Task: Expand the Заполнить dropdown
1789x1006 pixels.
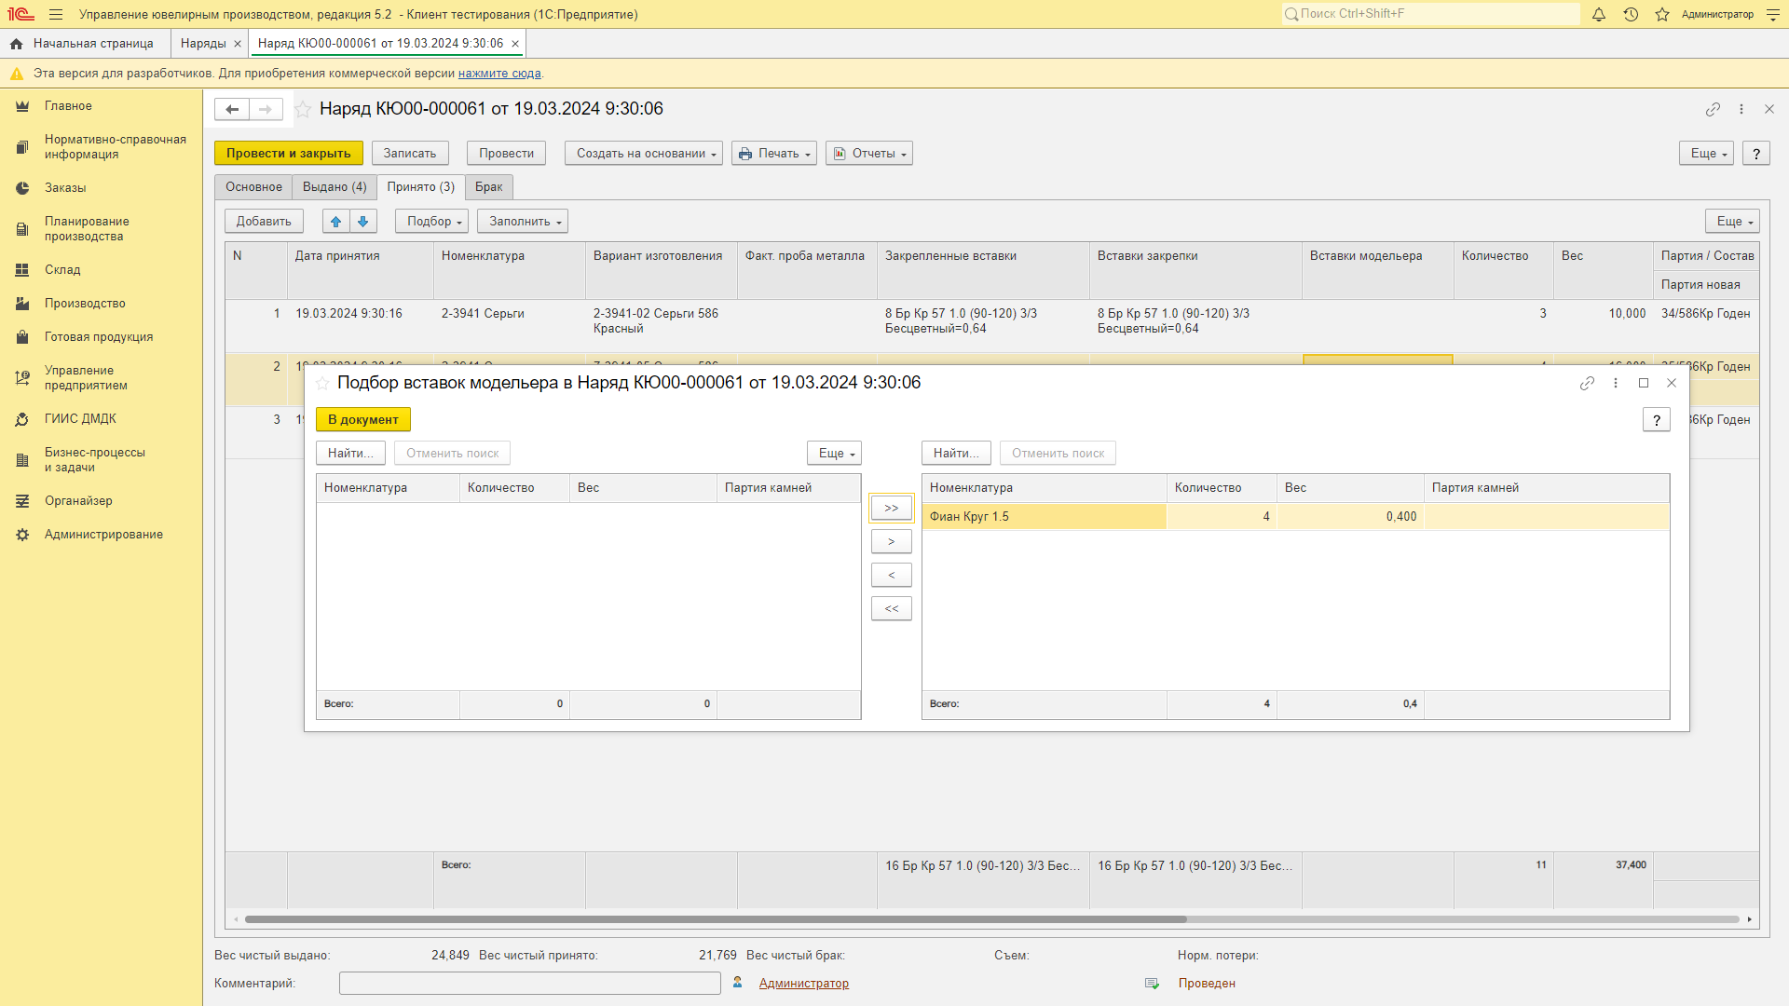Action: (x=522, y=222)
